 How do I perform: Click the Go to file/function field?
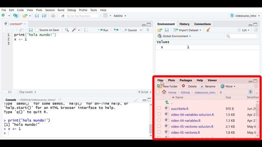pos(79,16)
